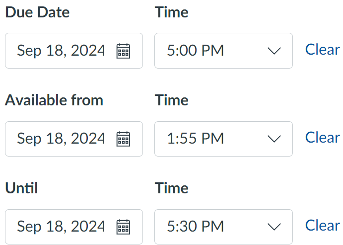Clear the Due Date value
The width and height of the screenshot is (343, 245).
tap(322, 49)
